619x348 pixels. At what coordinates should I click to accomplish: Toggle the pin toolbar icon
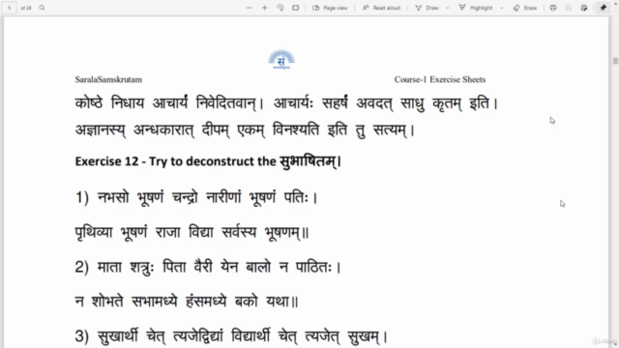click(x=604, y=8)
